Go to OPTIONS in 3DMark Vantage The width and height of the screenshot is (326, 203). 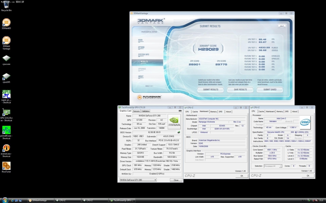coord(141,48)
